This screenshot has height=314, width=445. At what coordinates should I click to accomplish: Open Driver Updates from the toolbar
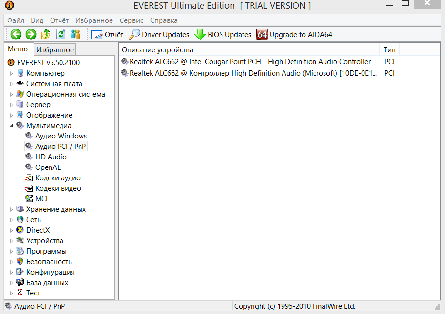[x=159, y=35]
